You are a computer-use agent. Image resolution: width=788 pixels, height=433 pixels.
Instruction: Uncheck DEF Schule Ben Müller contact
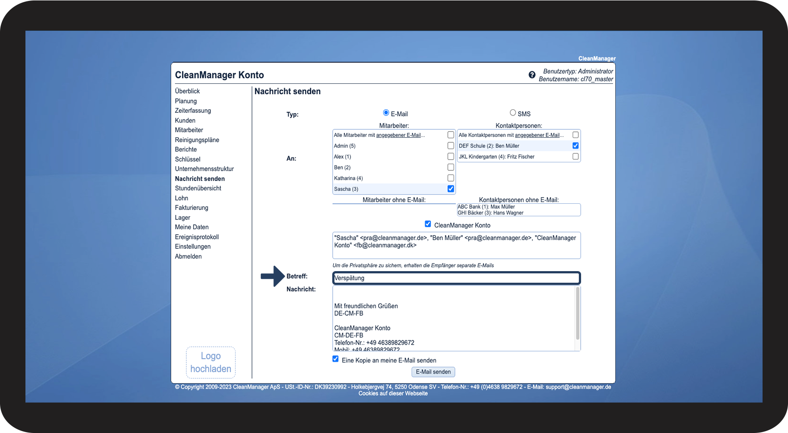click(x=575, y=146)
